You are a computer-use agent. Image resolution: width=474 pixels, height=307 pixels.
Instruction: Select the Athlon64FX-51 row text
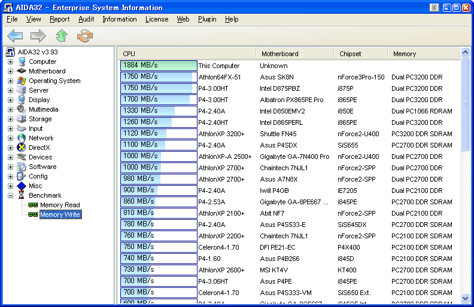(220, 77)
